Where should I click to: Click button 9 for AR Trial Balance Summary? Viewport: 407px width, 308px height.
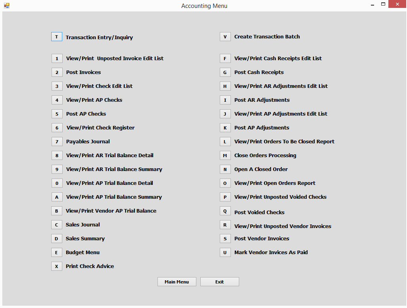[x=57, y=169]
